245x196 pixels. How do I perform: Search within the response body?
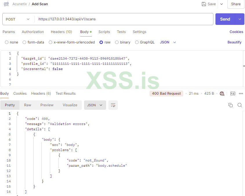240,105
